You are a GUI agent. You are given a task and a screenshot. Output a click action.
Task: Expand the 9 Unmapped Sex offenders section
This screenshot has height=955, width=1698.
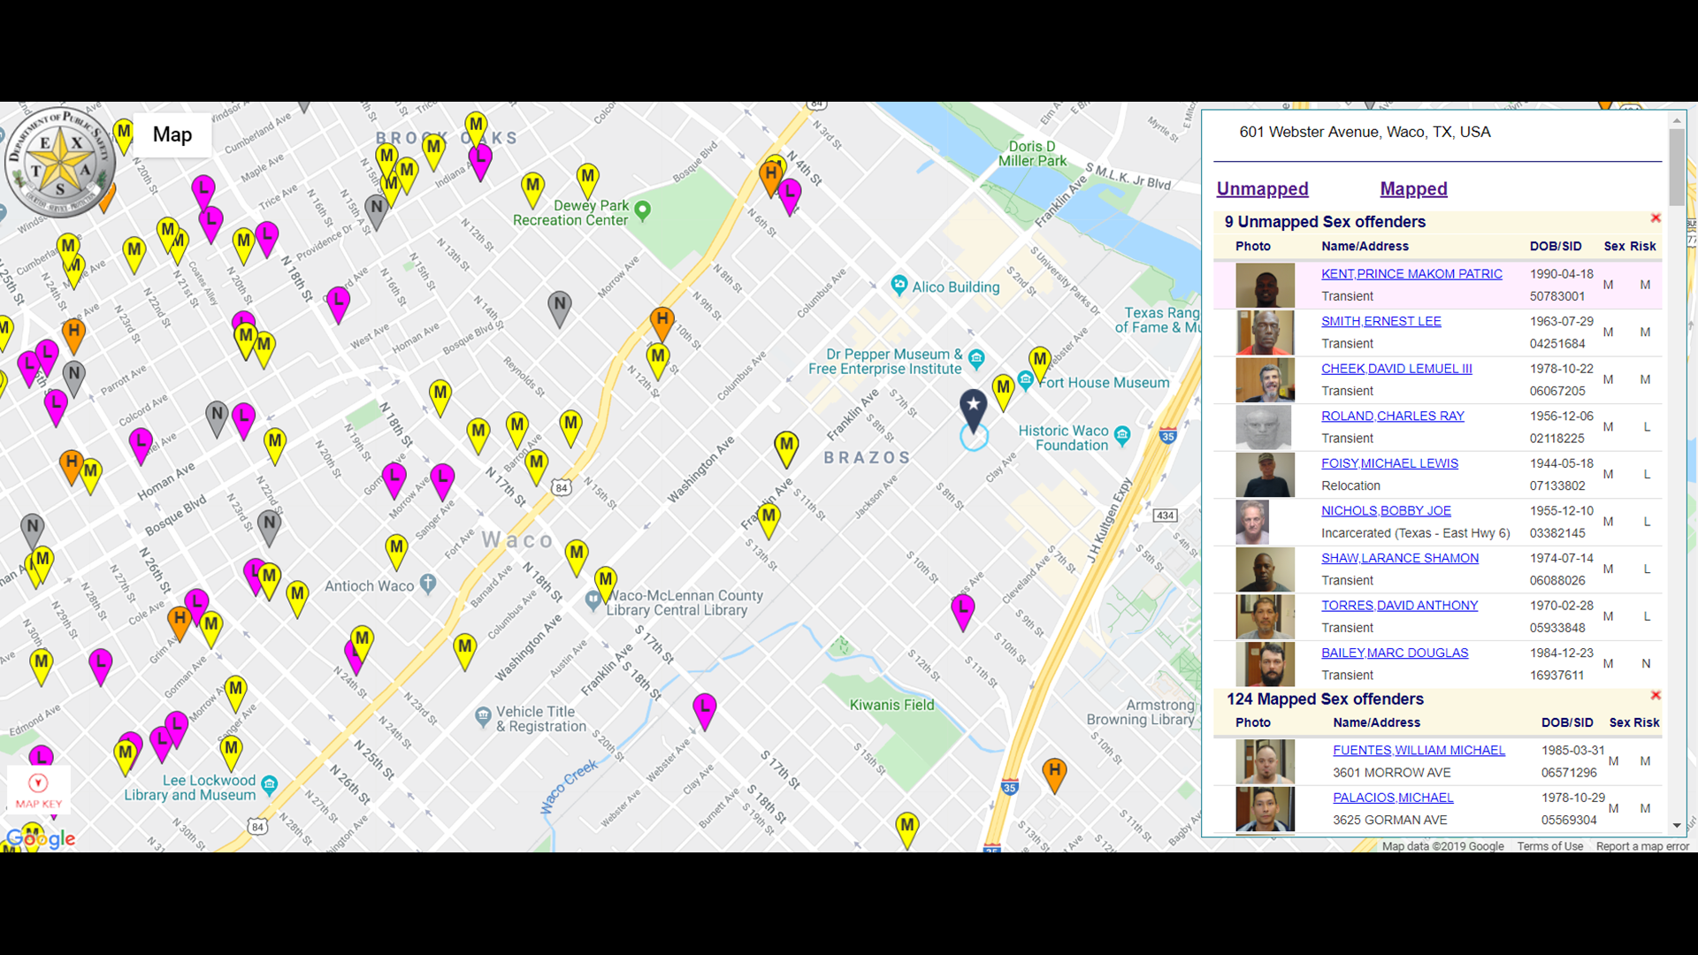(x=1325, y=222)
